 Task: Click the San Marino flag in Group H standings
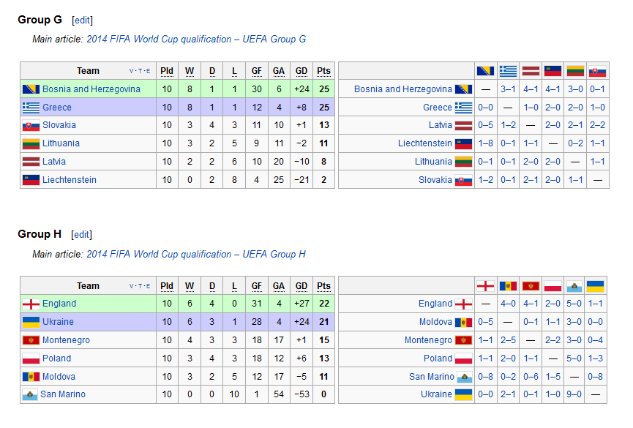pyautogui.click(x=30, y=394)
